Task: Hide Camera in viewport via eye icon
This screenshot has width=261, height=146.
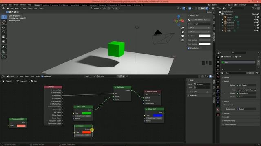Action: (255, 17)
